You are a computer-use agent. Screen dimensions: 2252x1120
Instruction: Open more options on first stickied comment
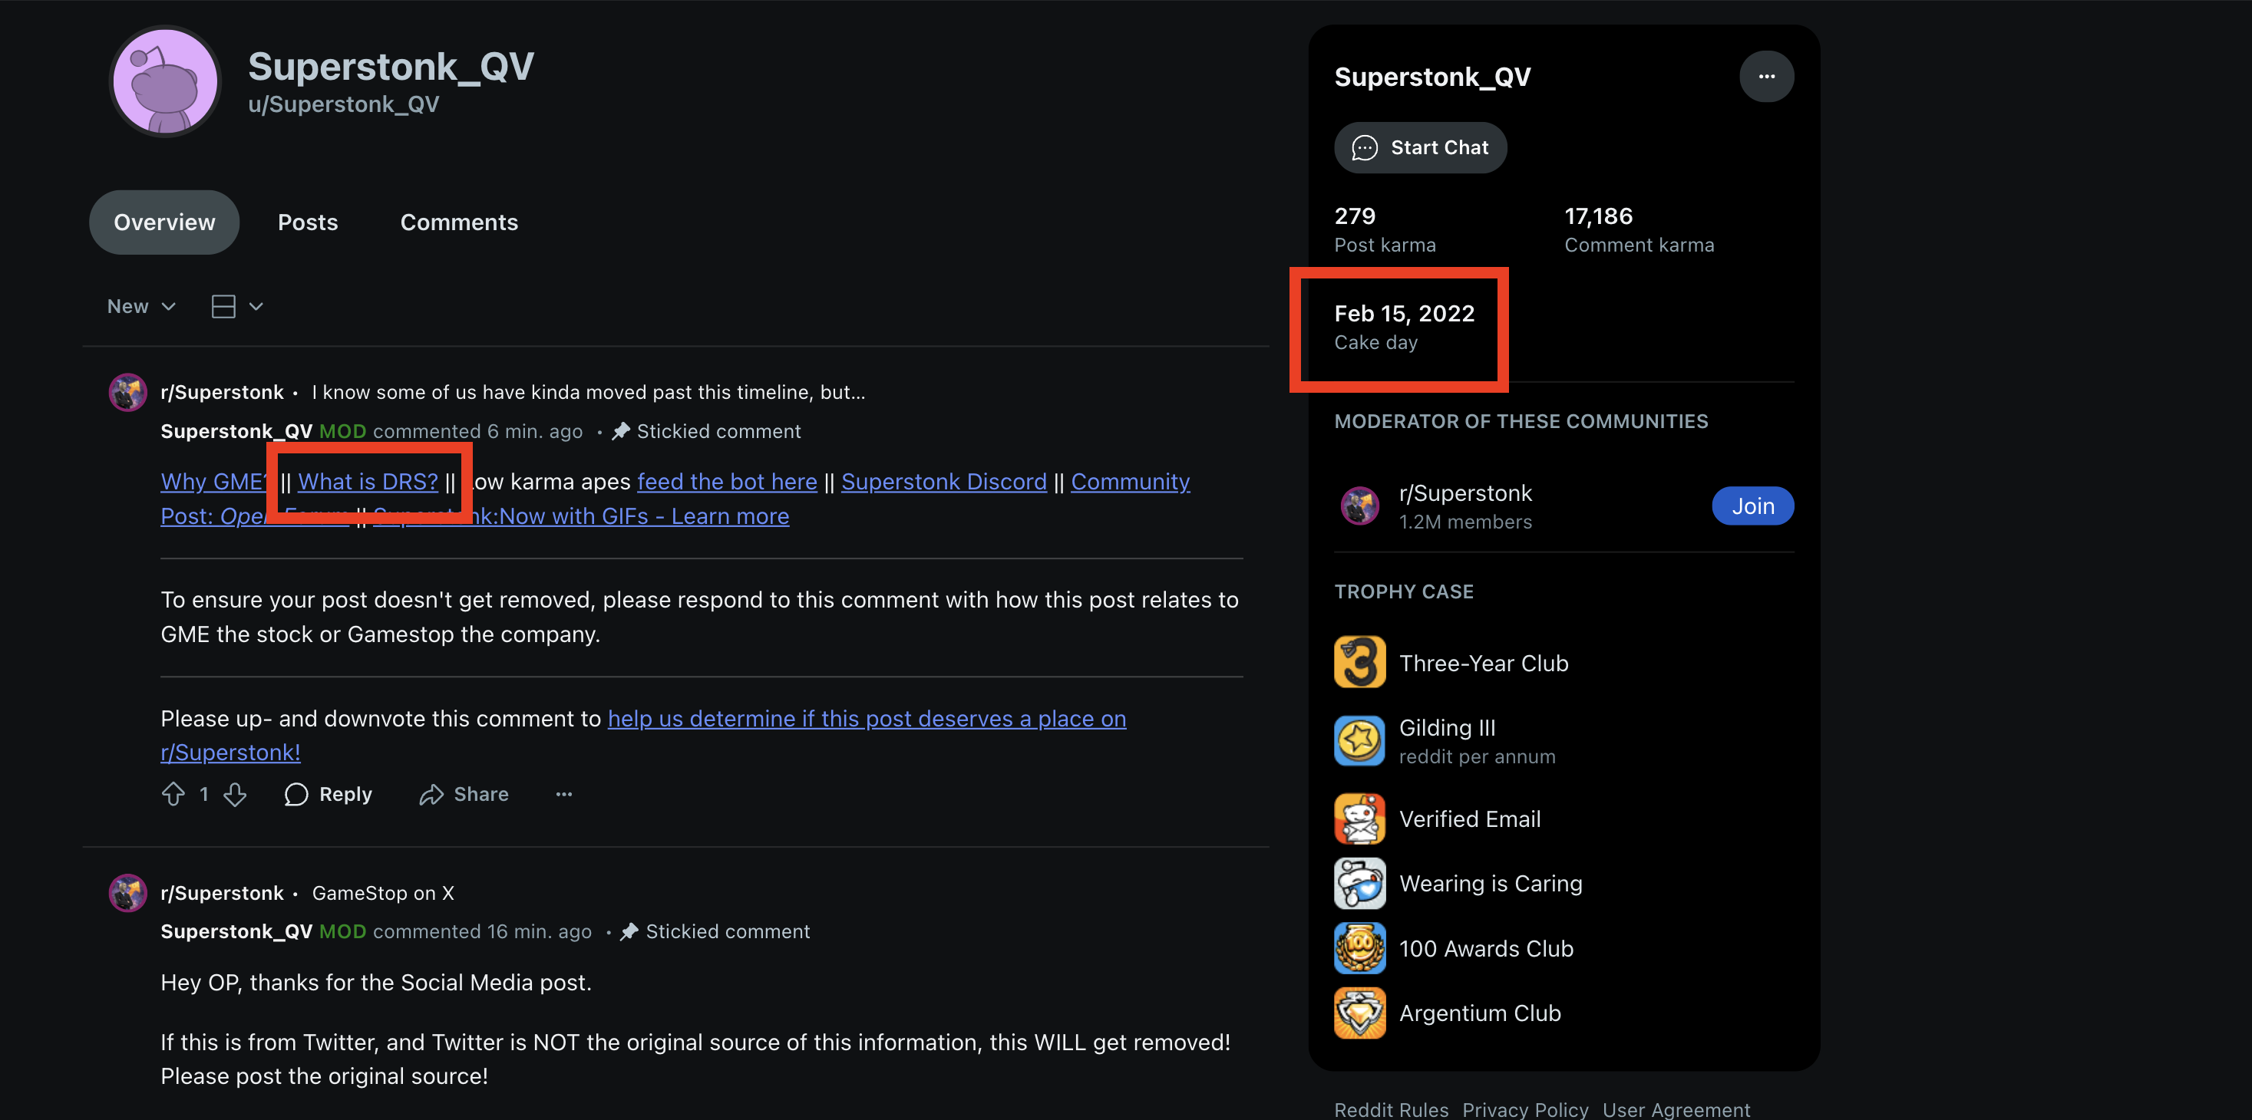click(564, 794)
